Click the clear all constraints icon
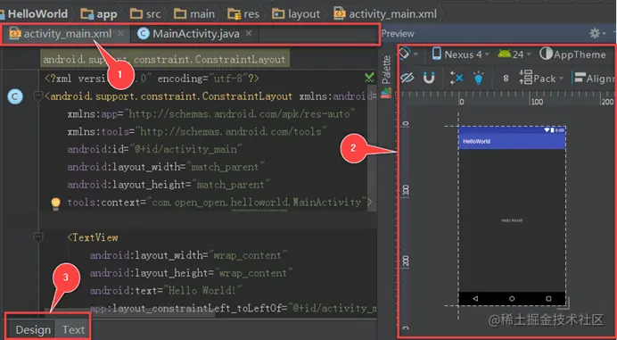This screenshot has width=617, height=340. (457, 78)
